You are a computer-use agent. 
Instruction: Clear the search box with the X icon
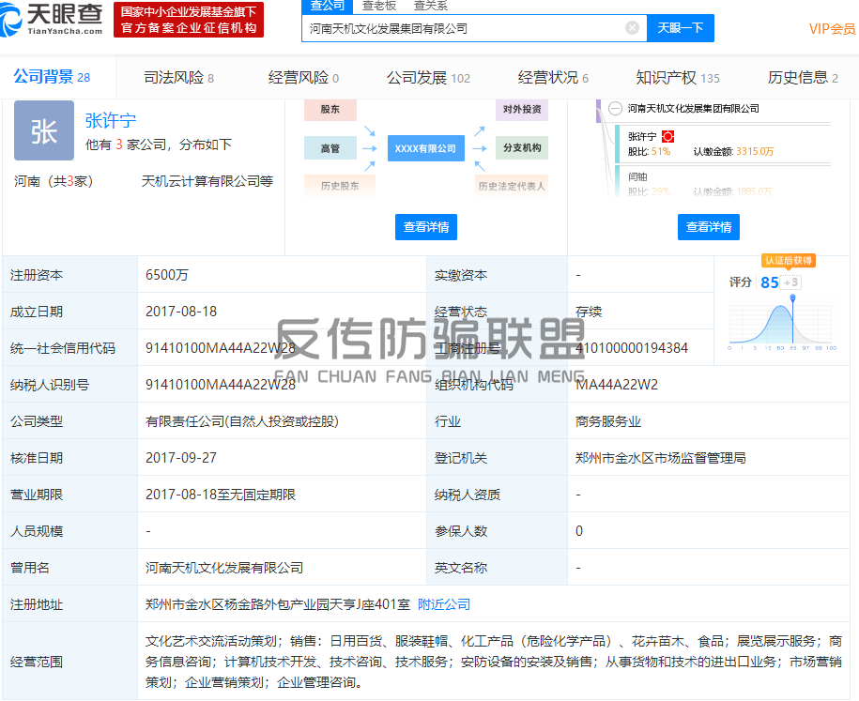tap(632, 28)
